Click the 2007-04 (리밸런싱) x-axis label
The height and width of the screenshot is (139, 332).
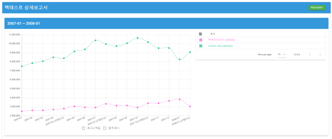(55, 121)
